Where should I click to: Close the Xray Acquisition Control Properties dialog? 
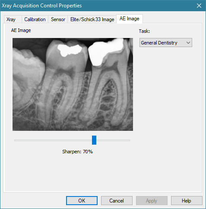pos(199,6)
